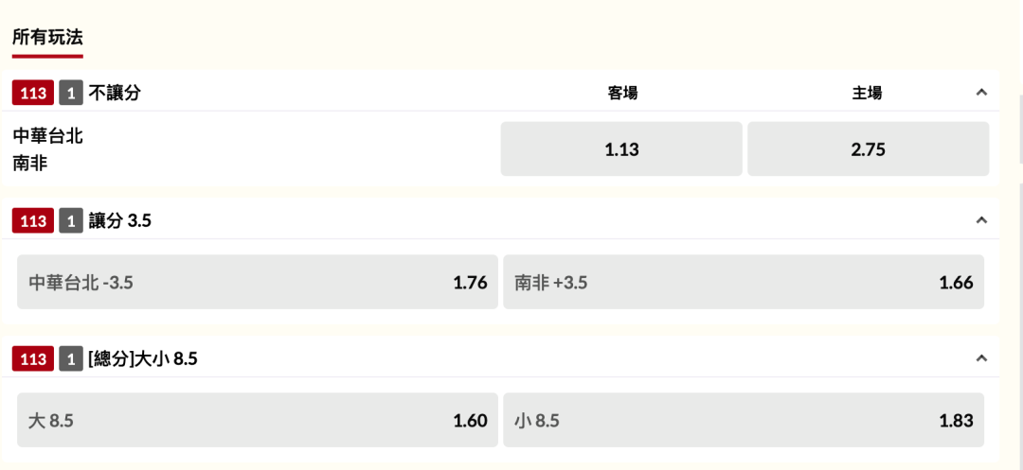The image size is (1023, 470).
Task: Click gray 1 badge beside [總分]大小 8.5
Action: pyautogui.click(x=71, y=359)
